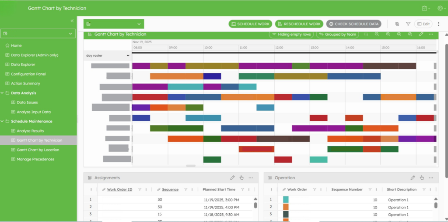This screenshot has height=222, width=448.
Task: Open the Assignments panel pencil edit icon
Action: tap(232, 178)
